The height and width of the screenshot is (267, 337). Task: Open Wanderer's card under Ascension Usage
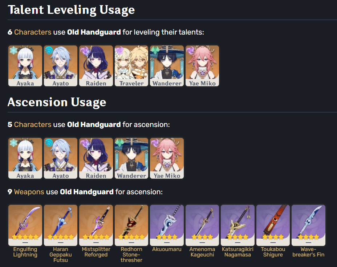(x=131, y=158)
